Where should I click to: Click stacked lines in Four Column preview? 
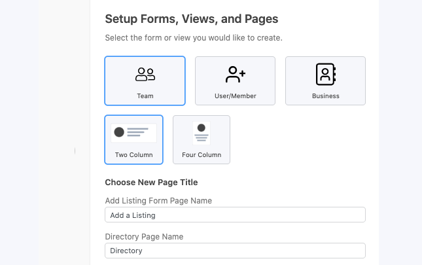202,138
